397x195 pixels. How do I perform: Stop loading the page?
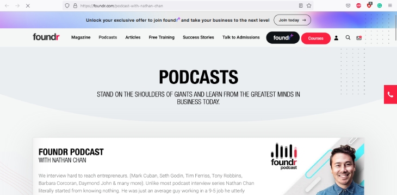[28, 5]
